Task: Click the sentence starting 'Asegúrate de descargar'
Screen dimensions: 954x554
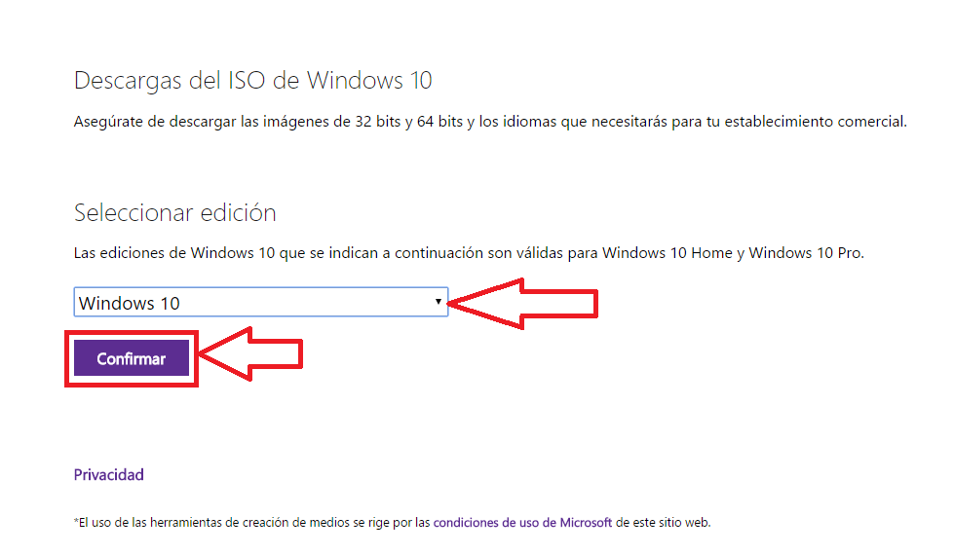Action: [x=490, y=122]
